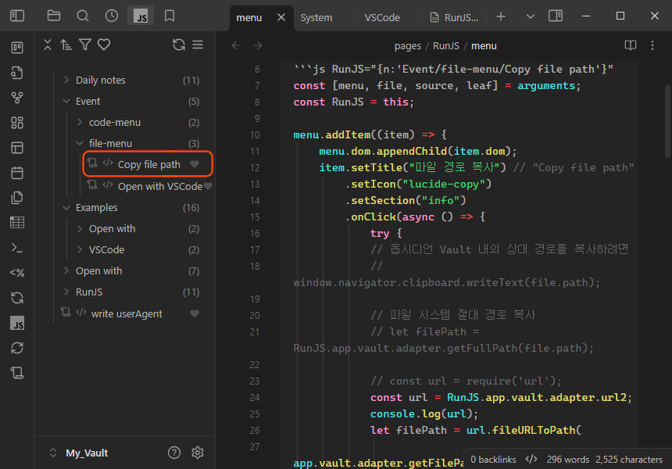The image size is (672, 469).
Task: Change sort order of the code list
Action: (x=66, y=45)
